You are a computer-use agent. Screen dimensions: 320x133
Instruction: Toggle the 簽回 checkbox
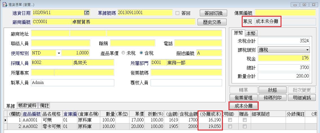coord(177,13)
